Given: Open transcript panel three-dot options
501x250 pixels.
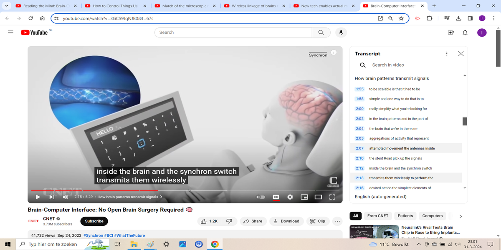Looking at the screenshot, I should pos(447,54).
